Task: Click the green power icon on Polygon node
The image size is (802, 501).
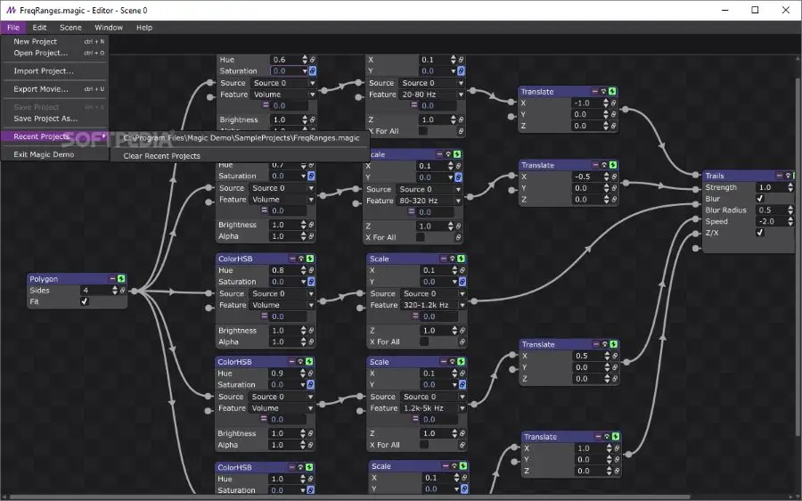Action: 121,279
